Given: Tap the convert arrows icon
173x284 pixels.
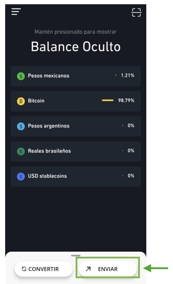Looking at the screenshot, I should click(24, 269).
